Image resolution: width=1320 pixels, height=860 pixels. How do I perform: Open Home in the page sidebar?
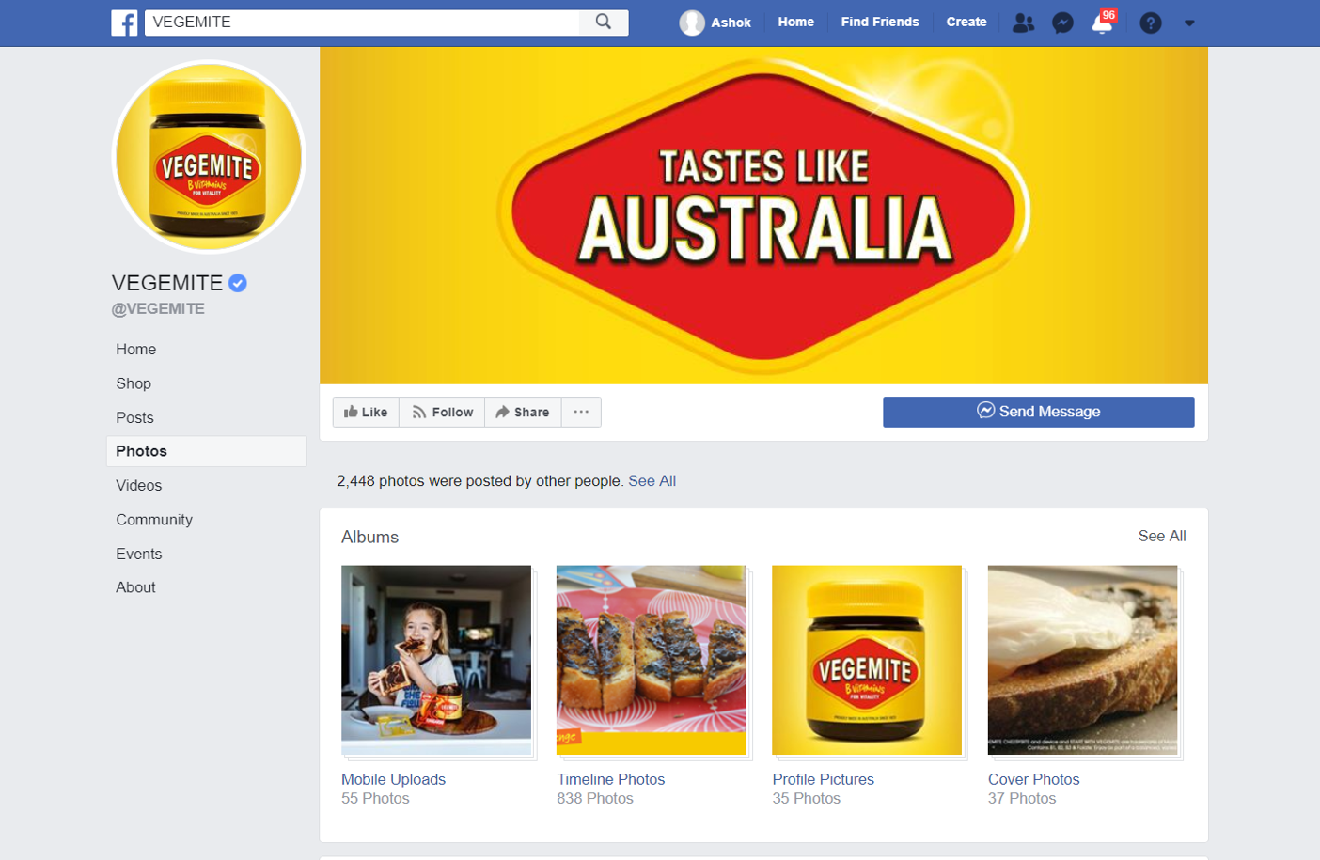click(x=136, y=349)
